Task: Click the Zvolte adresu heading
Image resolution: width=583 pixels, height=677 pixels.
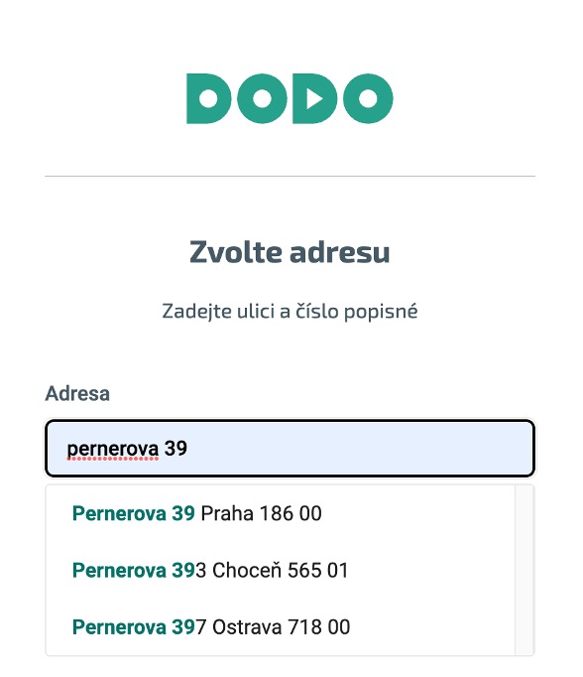Action: 290,252
